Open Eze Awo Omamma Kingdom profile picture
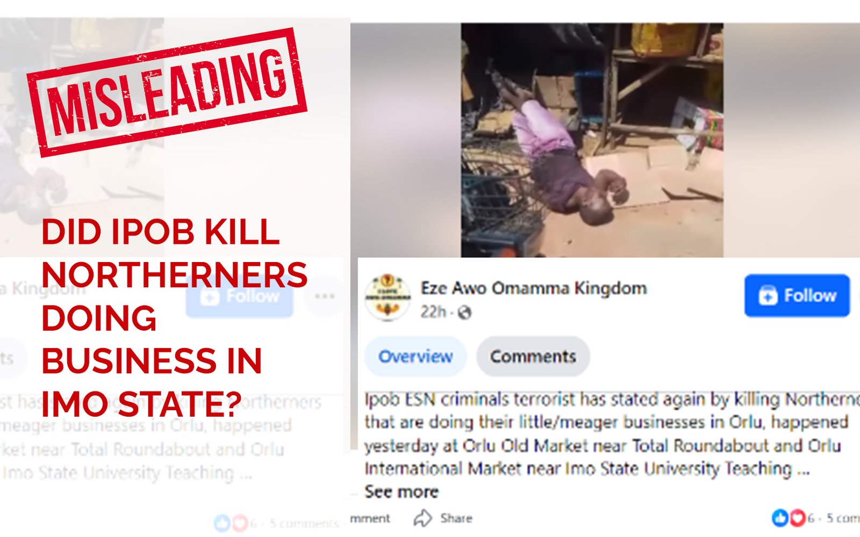The image size is (860, 537). coord(388,297)
